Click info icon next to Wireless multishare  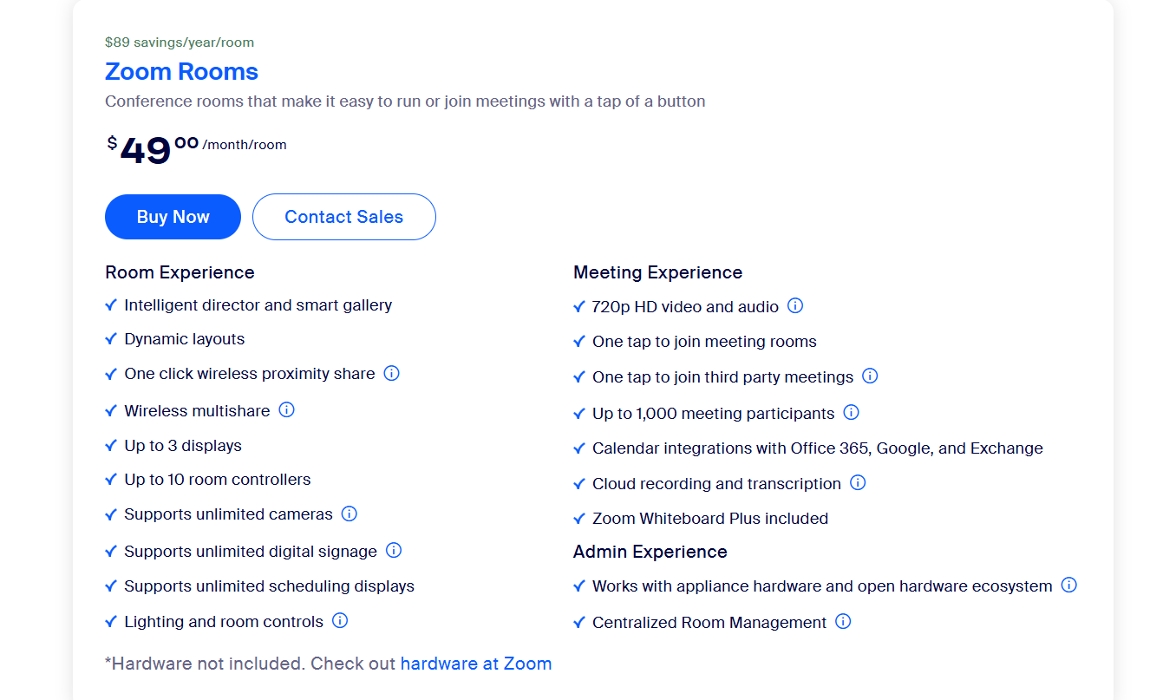(286, 409)
